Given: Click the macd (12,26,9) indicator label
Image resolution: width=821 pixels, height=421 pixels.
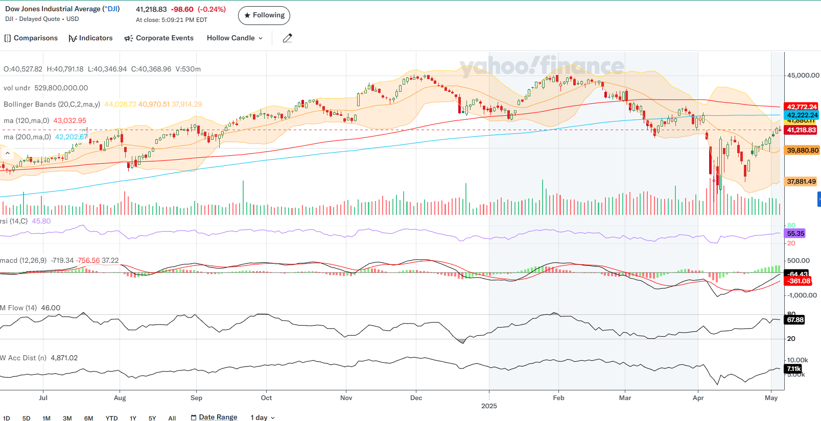Looking at the screenshot, I should [23, 260].
